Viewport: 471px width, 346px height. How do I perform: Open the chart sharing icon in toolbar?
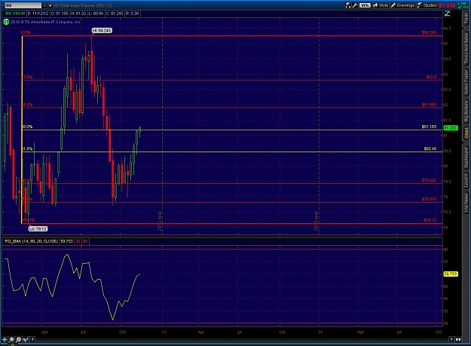pos(348,5)
